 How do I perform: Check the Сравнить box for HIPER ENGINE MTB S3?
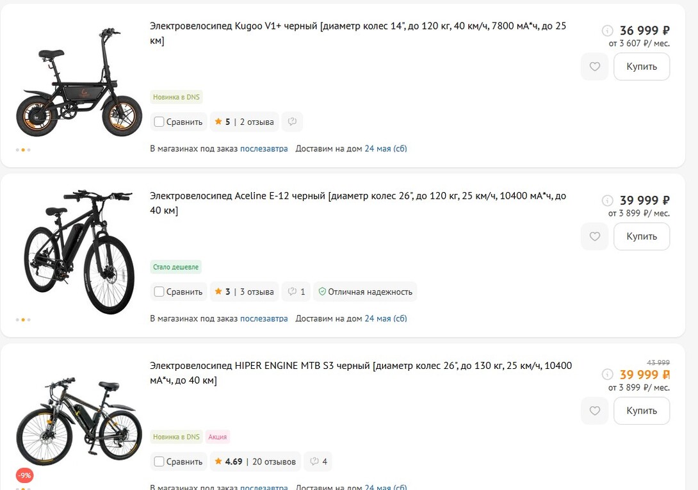point(159,461)
